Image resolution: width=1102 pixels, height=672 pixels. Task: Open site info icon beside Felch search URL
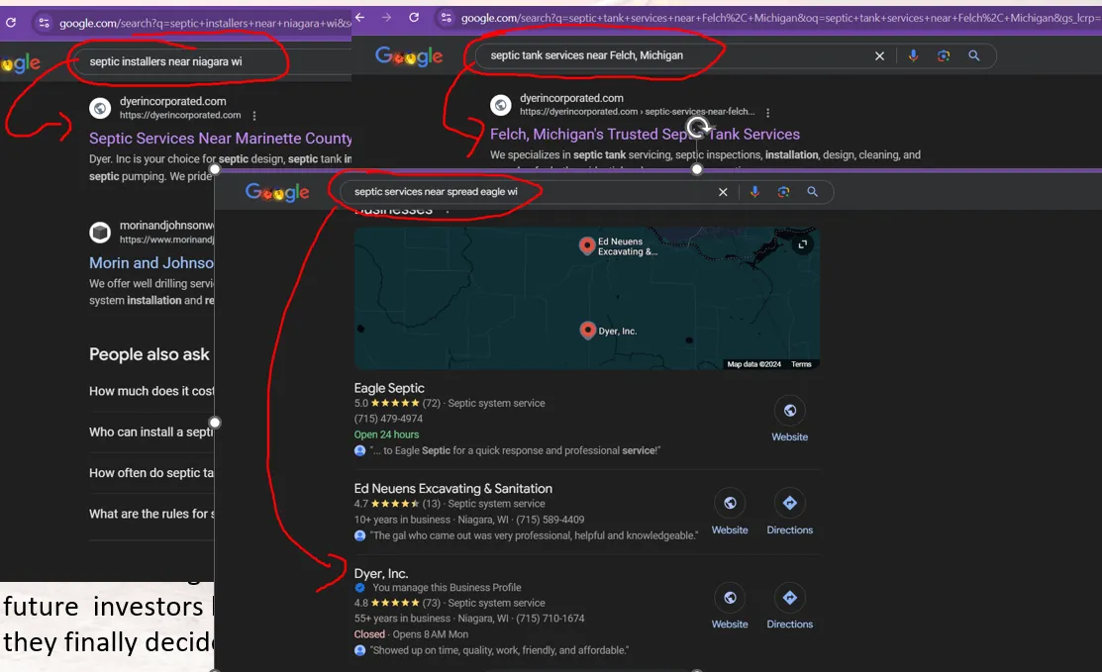446,18
